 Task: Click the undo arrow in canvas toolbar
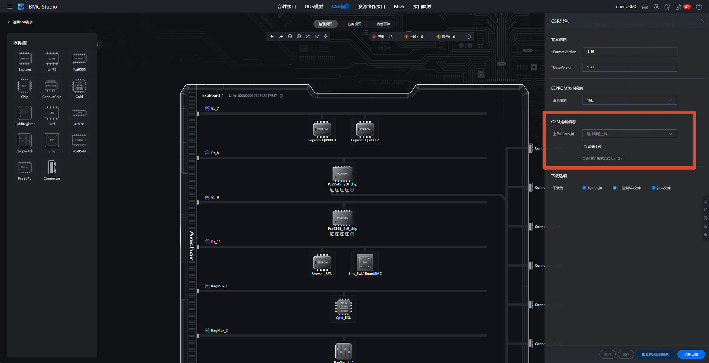pyautogui.click(x=272, y=36)
